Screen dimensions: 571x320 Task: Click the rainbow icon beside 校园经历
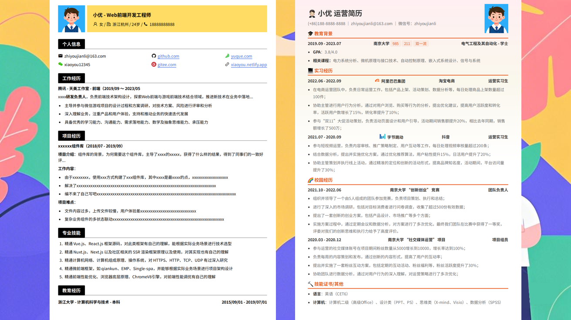pos(310,180)
